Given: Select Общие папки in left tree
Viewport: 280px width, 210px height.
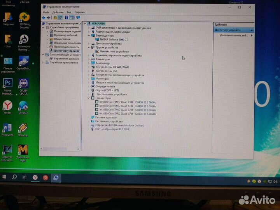Looking at the screenshot, I should pyautogui.click(x=62, y=39).
